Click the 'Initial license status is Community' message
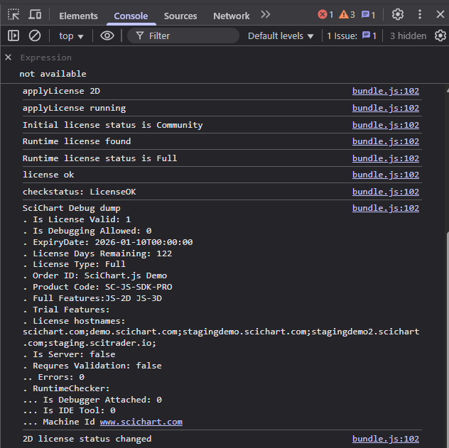 click(113, 125)
